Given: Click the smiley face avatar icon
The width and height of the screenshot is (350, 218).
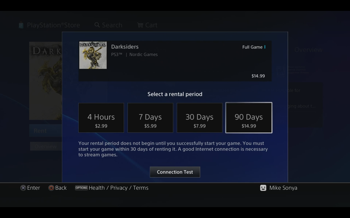Looking at the screenshot, I should pyautogui.click(x=263, y=188).
